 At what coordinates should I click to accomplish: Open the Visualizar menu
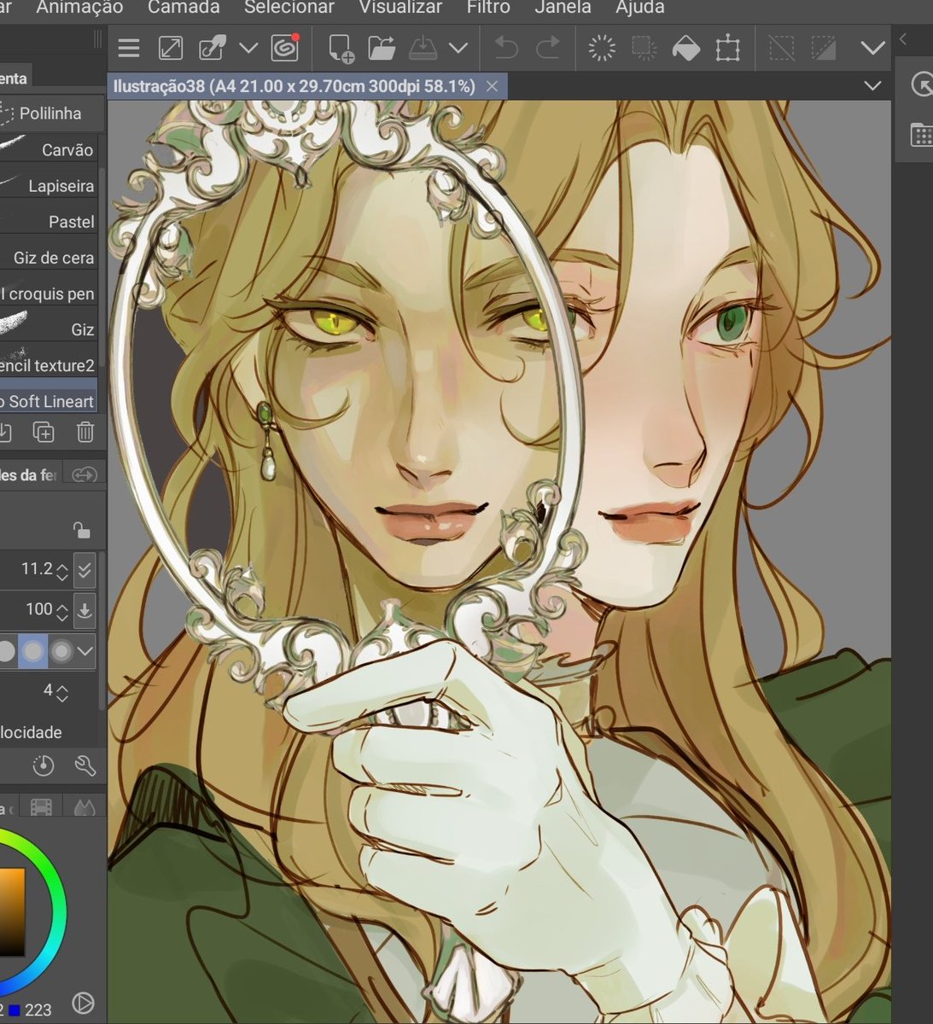coord(400,8)
